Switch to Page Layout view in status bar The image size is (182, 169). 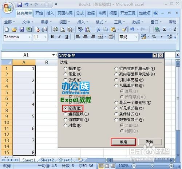(x=107, y=166)
